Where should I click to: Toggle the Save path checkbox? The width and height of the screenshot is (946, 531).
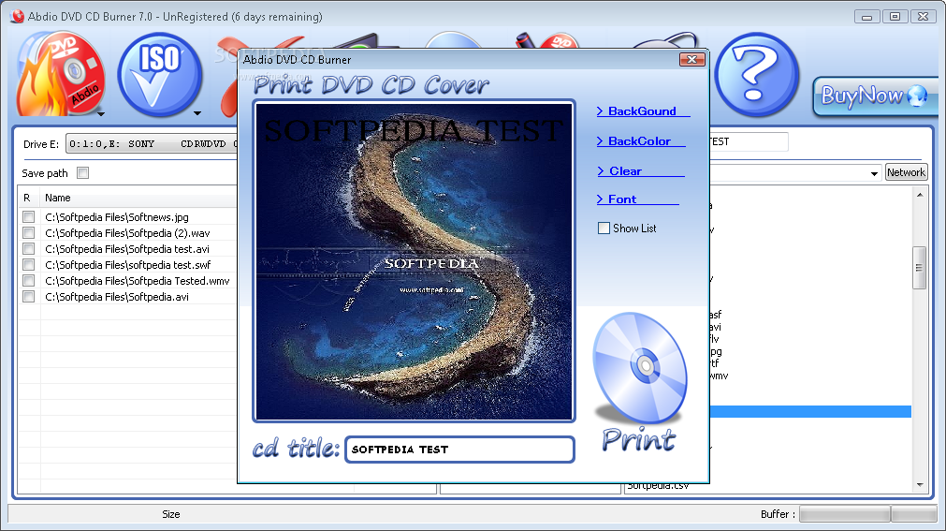[83, 172]
